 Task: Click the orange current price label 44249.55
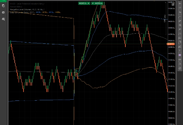pos(170,44)
